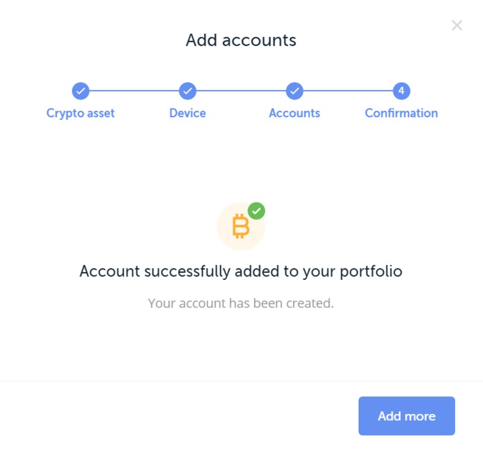Click the step 4 Confirmation circle

click(401, 91)
